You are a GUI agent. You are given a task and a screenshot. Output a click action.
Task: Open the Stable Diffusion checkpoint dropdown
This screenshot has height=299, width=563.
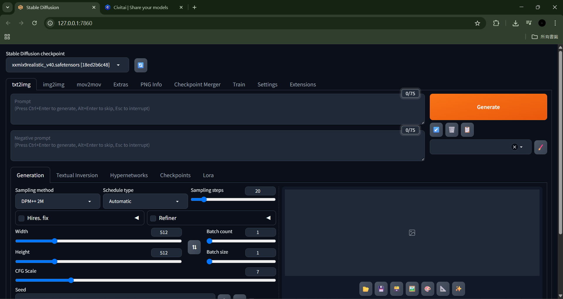[x=67, y=65]
